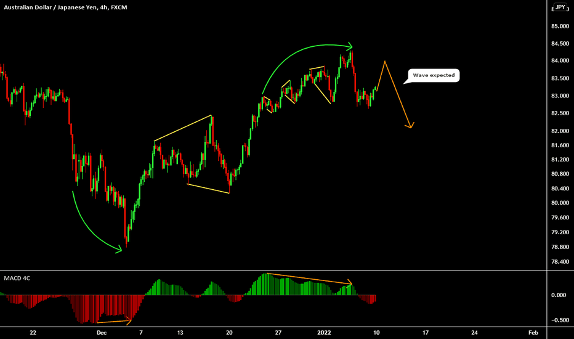Click the 24 date label on time axis
Viewport: 574px width, 339px height.
pos(474,333)
